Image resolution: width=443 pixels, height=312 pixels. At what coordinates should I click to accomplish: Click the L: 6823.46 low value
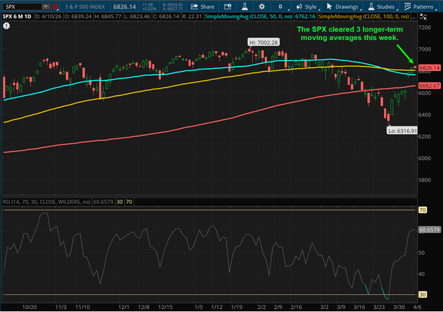138,16
